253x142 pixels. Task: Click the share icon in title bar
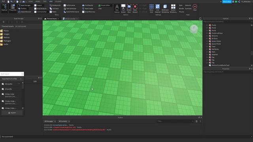click(x=239, y=2)
